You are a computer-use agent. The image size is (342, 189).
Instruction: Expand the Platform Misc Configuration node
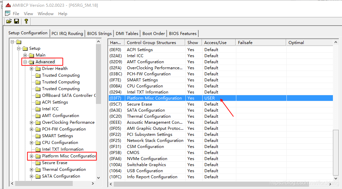click(31, 156)
